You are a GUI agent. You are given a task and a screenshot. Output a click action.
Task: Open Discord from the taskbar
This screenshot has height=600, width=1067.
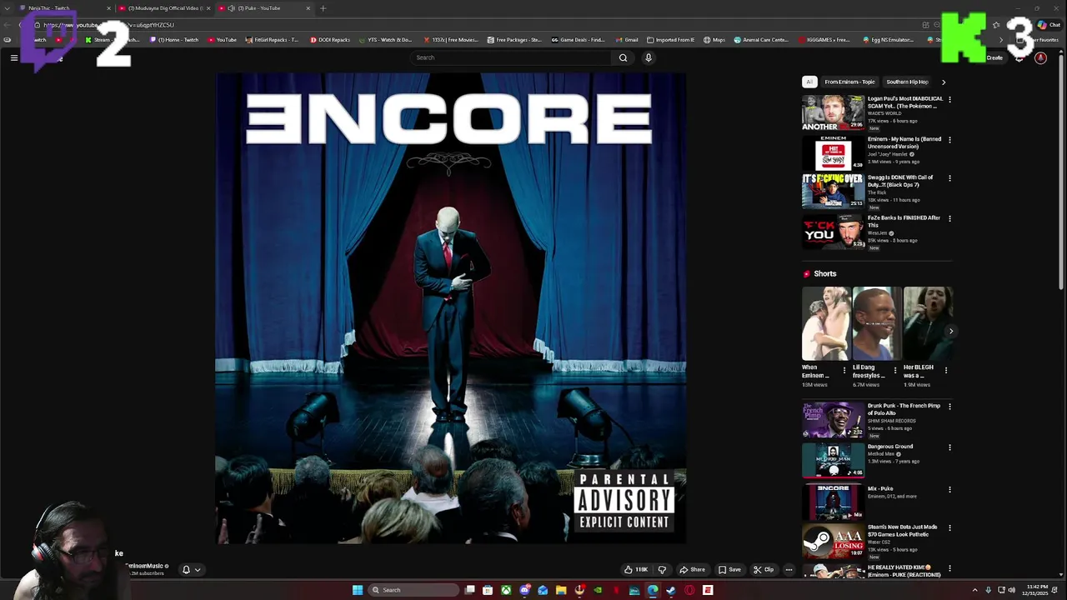524,590
